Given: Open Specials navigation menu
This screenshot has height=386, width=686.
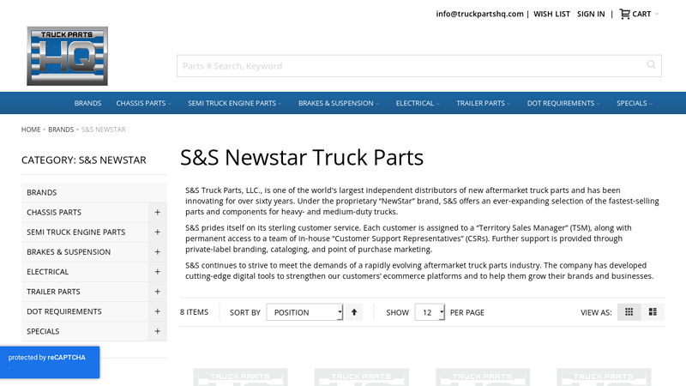Looking at the screenshot, I should click(x=635, y=103).
